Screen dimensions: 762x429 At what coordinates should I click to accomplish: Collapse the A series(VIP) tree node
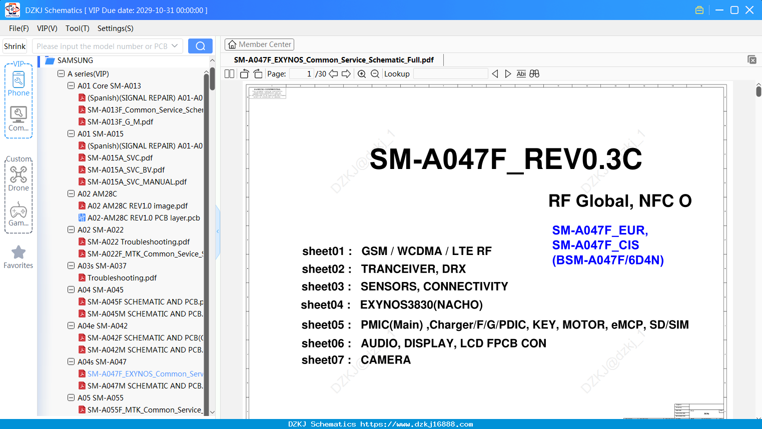61,74
